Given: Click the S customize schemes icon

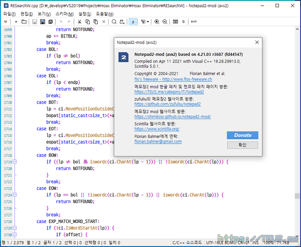Looking at the screenshot, I should (184, 22).
